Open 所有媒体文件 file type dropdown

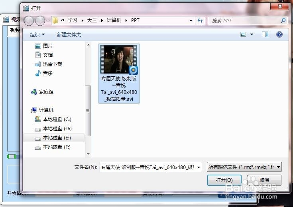click(x=244, y=167)
